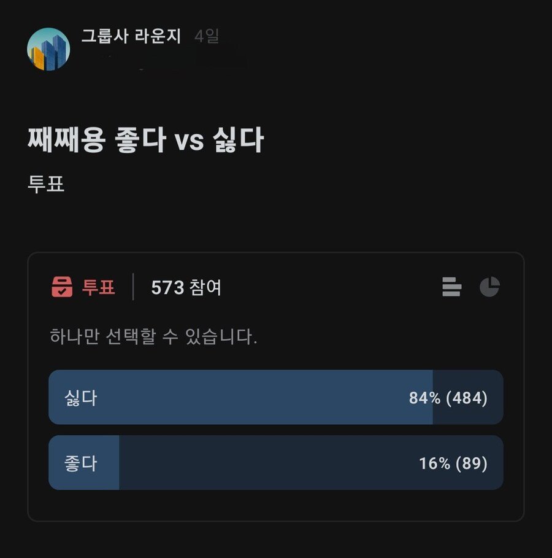Switch poll results to pie chart view

pos(489,287)
